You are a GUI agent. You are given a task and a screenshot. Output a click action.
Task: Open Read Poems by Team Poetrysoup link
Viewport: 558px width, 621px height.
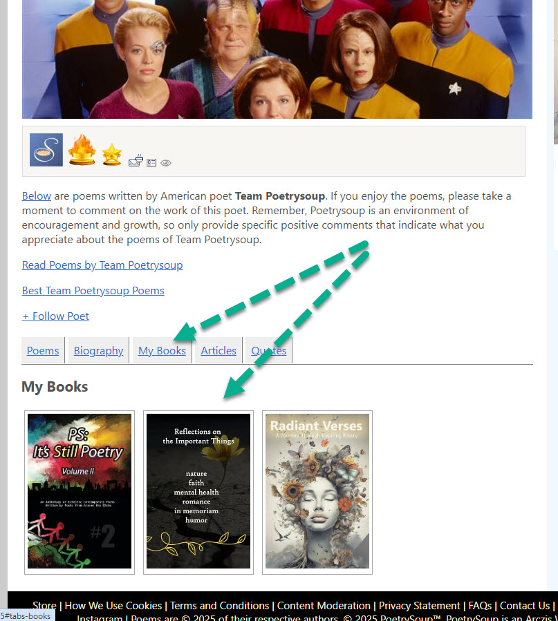click(102, 265)
